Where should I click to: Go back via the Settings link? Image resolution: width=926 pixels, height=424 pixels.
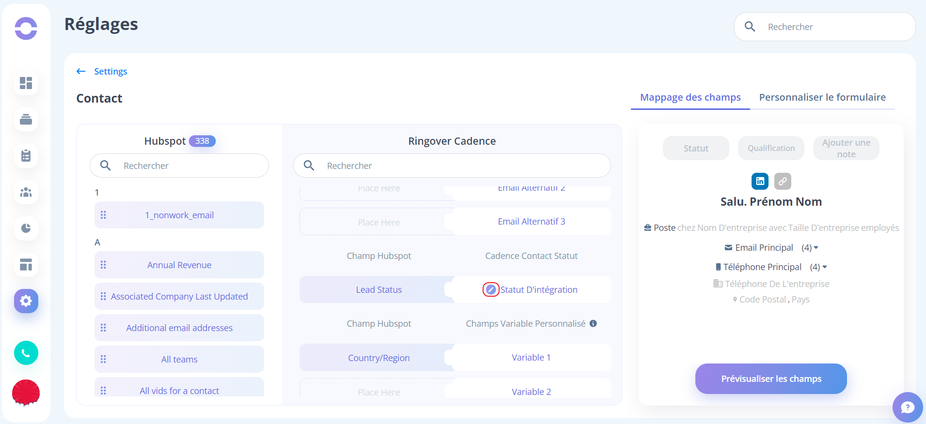[110, 72]
